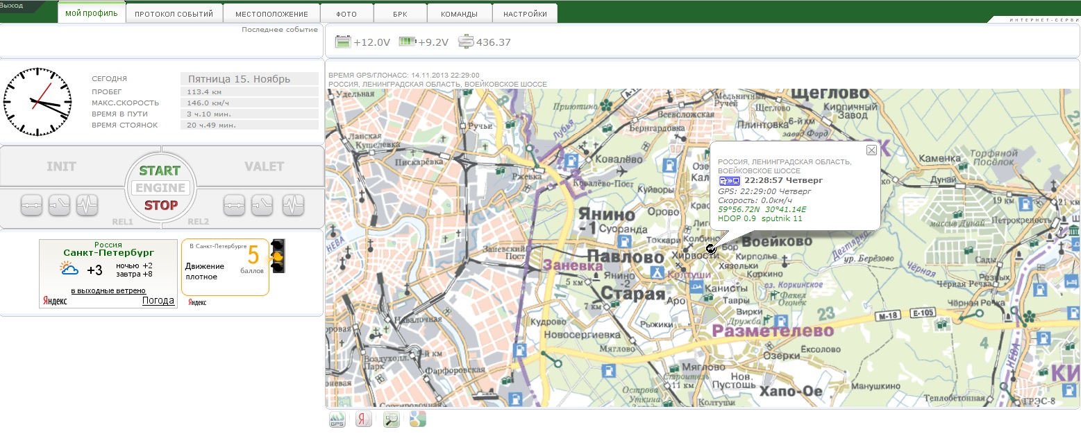Click the car battery +12.0V icon
This screenshot has width=1081, height=436.
344,42
